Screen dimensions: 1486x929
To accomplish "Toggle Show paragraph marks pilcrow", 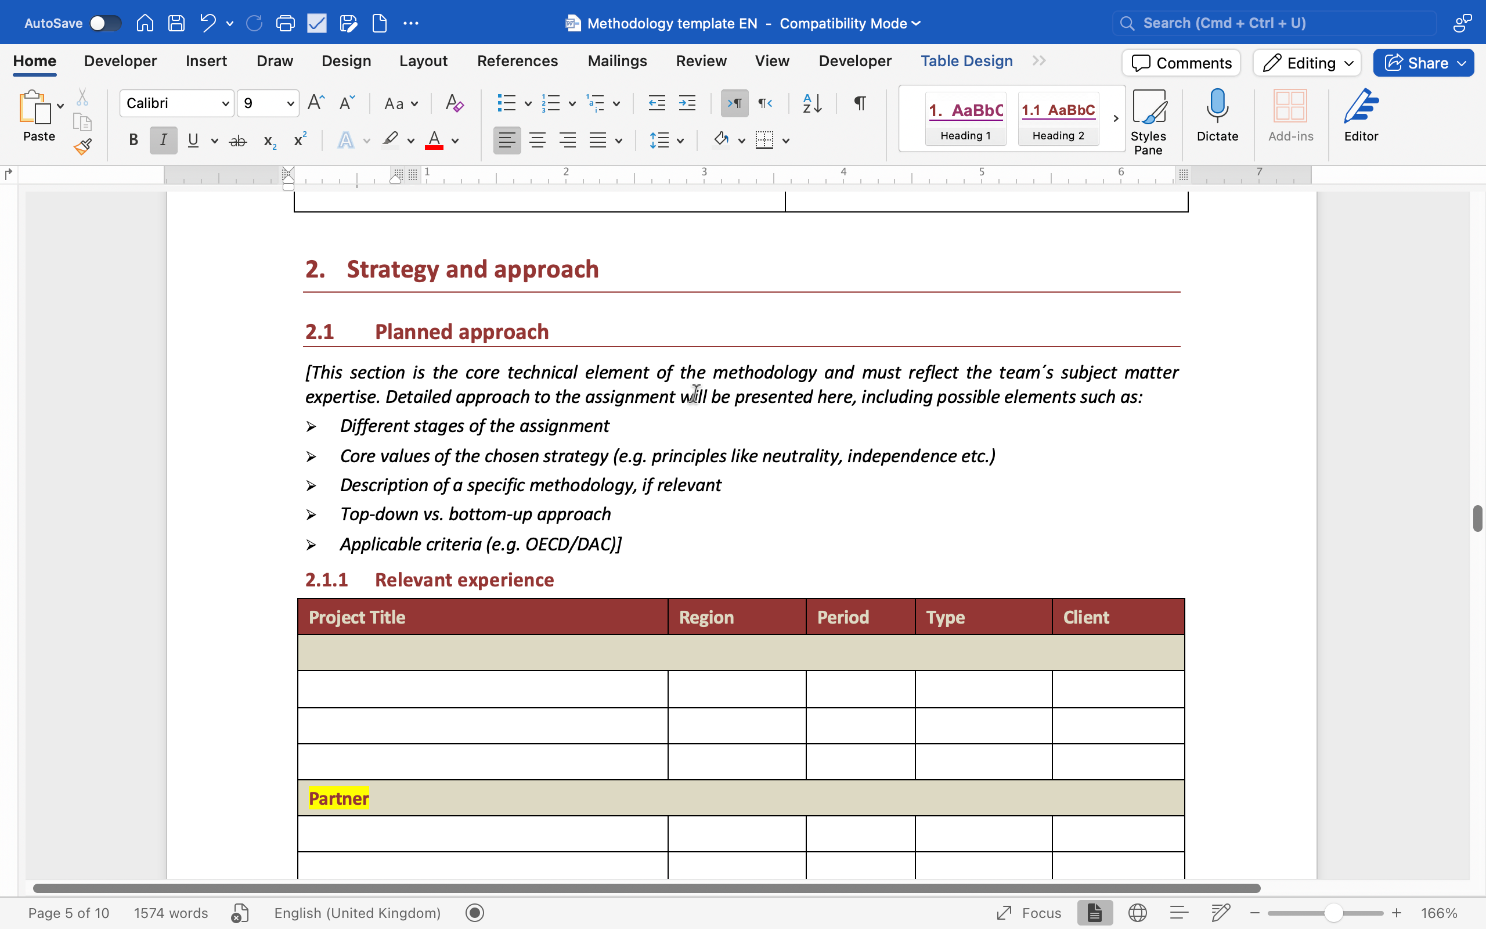I will coord(860,103).
